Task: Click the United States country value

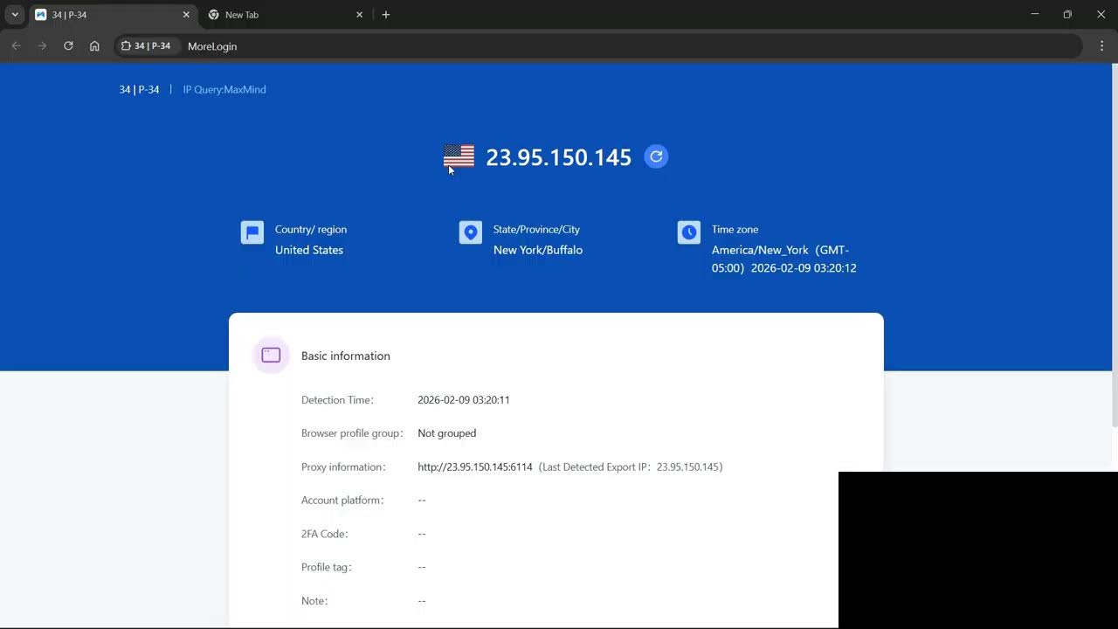Action: (309, 250)
